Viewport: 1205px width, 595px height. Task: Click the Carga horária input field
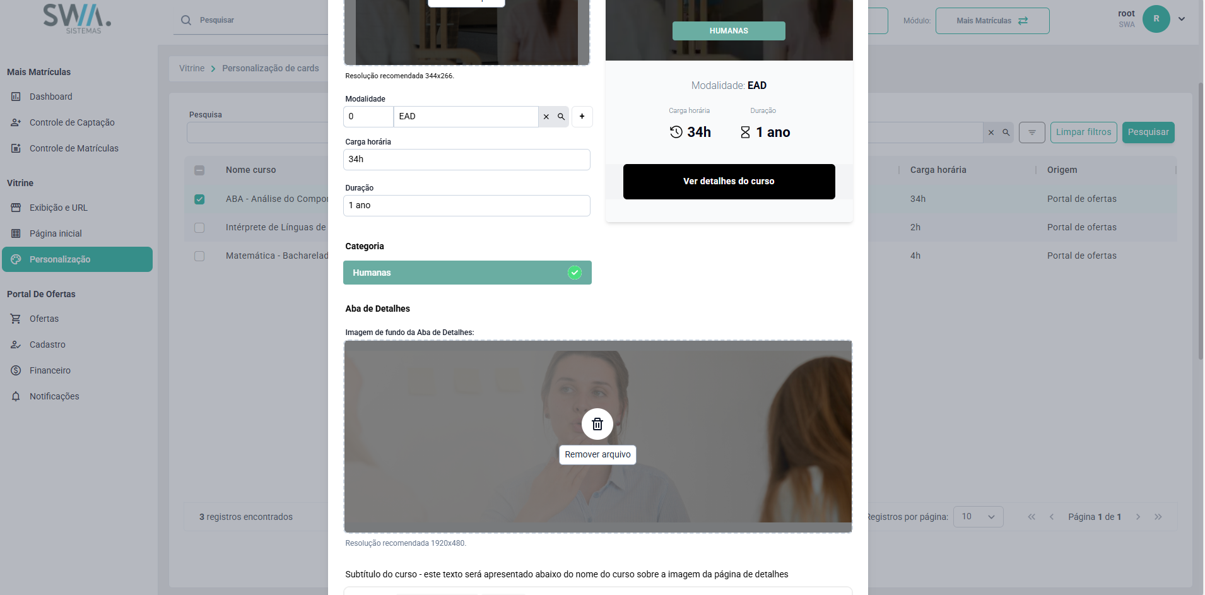click(467, 160)
